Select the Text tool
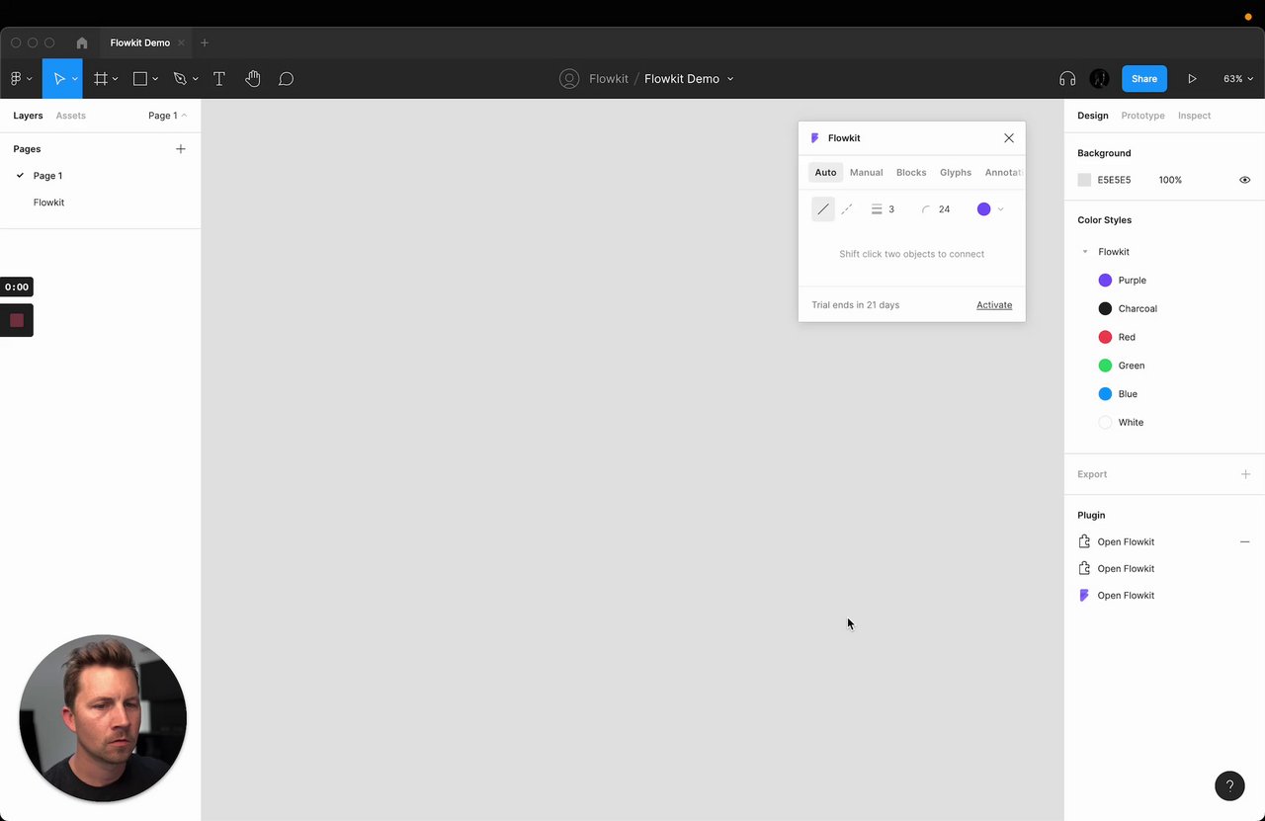 click(219, 79)
